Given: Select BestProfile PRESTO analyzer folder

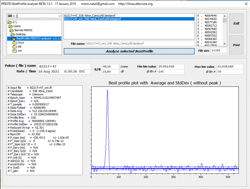Looking at the screenshot, I should click(34, 38).
